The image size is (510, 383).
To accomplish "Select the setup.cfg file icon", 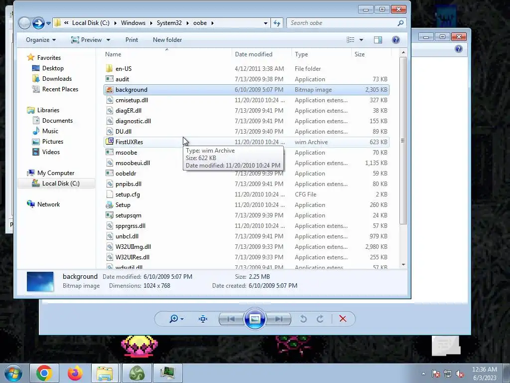I will pyautogui.click(x=109, y=194).
